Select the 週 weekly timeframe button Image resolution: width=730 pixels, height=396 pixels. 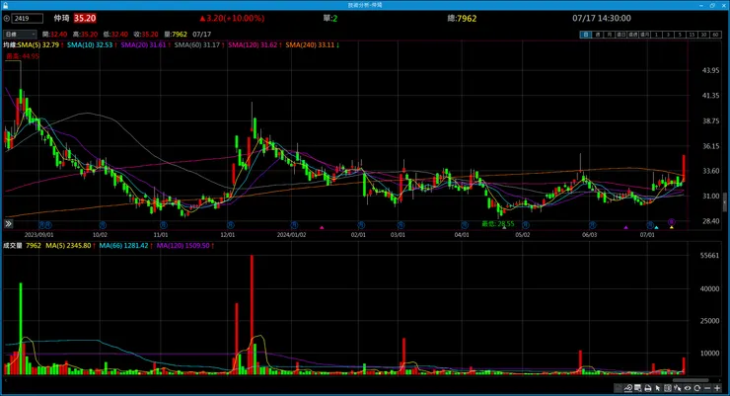(597, 35)
